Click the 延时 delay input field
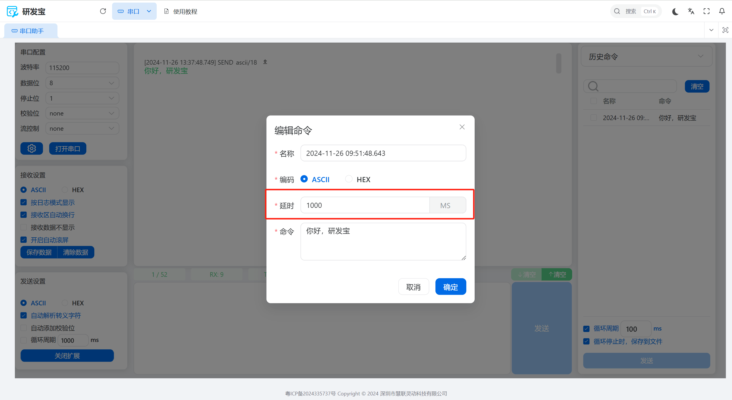The height and width of the screenshot is (400, 732). tap(365, 205)
